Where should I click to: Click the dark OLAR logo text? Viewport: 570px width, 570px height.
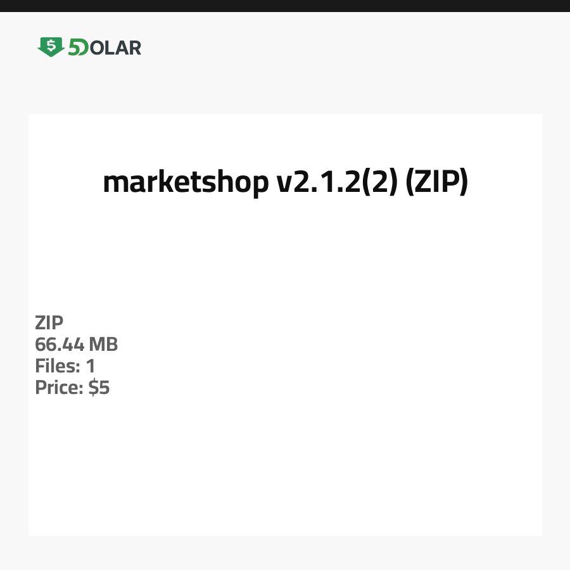(115, 47)
